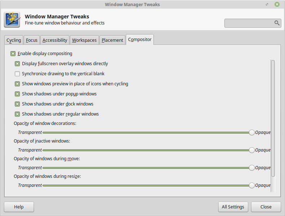Go to the Workspaces tab

84,40
